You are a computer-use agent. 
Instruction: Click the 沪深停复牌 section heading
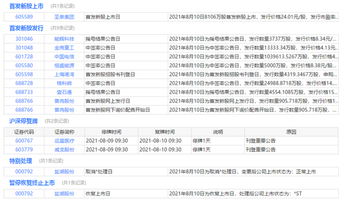point(24,121)
